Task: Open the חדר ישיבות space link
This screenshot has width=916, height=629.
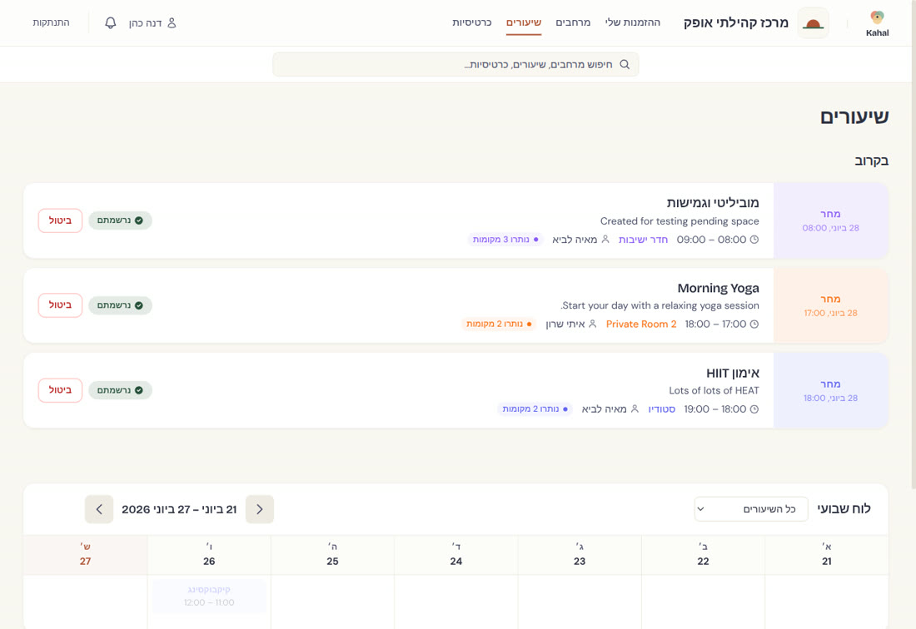Action: (x=643, y=240)
